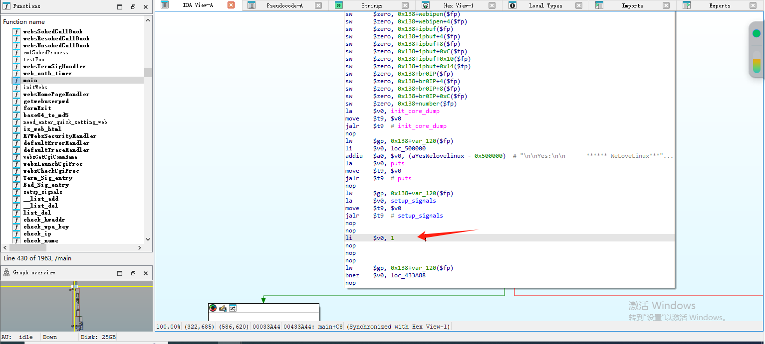Viewport: 765px width, 344px height.
Task: Click the 00033A44 offset in status bar
Action: (266, 327)
